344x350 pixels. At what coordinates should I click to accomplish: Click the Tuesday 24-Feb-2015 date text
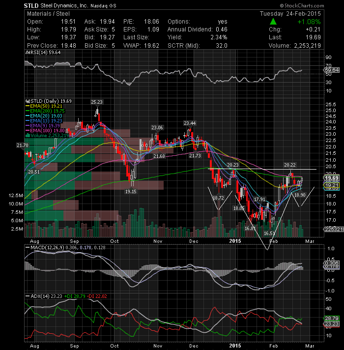[290, 14]
